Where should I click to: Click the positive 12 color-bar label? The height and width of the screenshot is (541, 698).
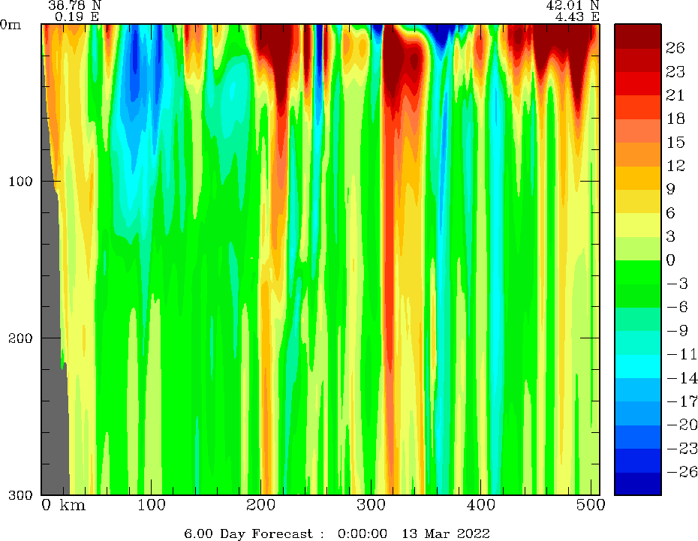pos(675,166)
